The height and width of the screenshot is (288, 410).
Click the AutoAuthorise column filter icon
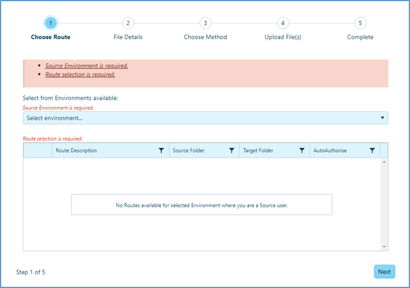pos(372,151)
